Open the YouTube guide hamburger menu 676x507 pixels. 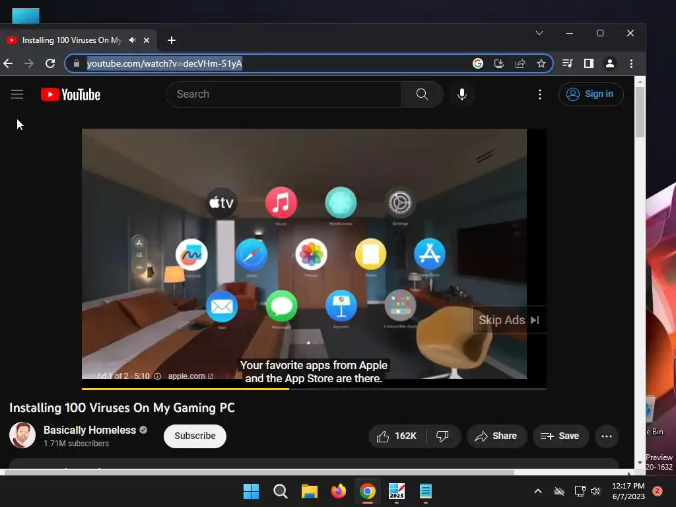pos(17,94)
